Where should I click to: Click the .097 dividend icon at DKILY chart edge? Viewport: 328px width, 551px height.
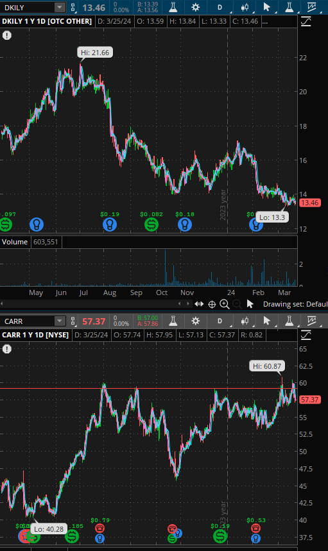pyautogui.click(x=5, y=225)
